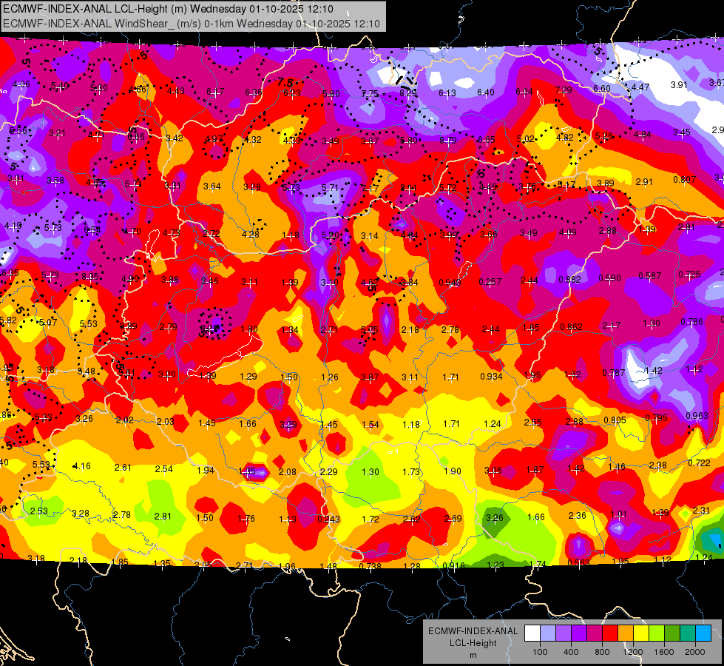The width and height of the screenshot is (724, 666).
Task: Click the wind shear value 2.53
Action: (x=38, y=511)
